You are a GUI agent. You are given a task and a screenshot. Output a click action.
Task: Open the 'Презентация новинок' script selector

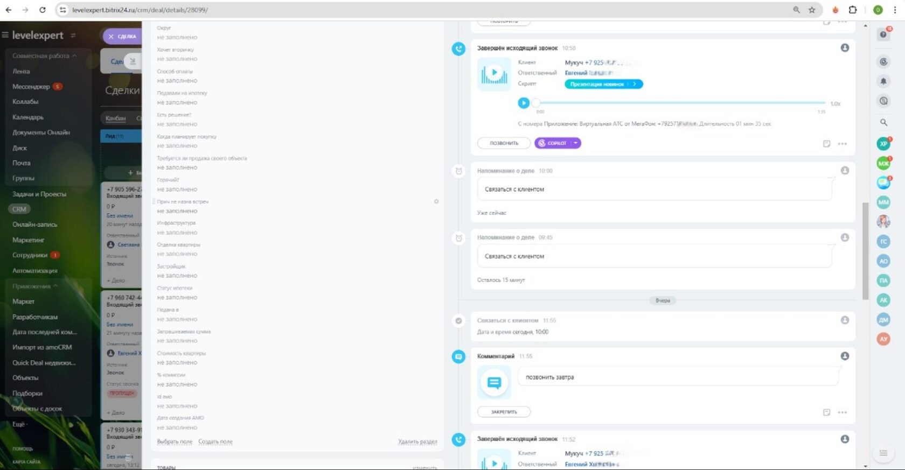point(603,84)
